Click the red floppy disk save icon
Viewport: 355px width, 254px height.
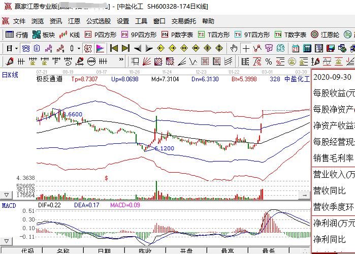331,48
